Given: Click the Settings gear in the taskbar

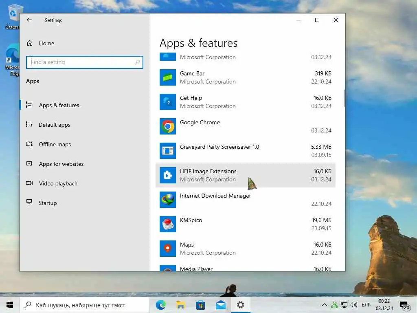Looking at the screenshot, I should tap(241, 305).
